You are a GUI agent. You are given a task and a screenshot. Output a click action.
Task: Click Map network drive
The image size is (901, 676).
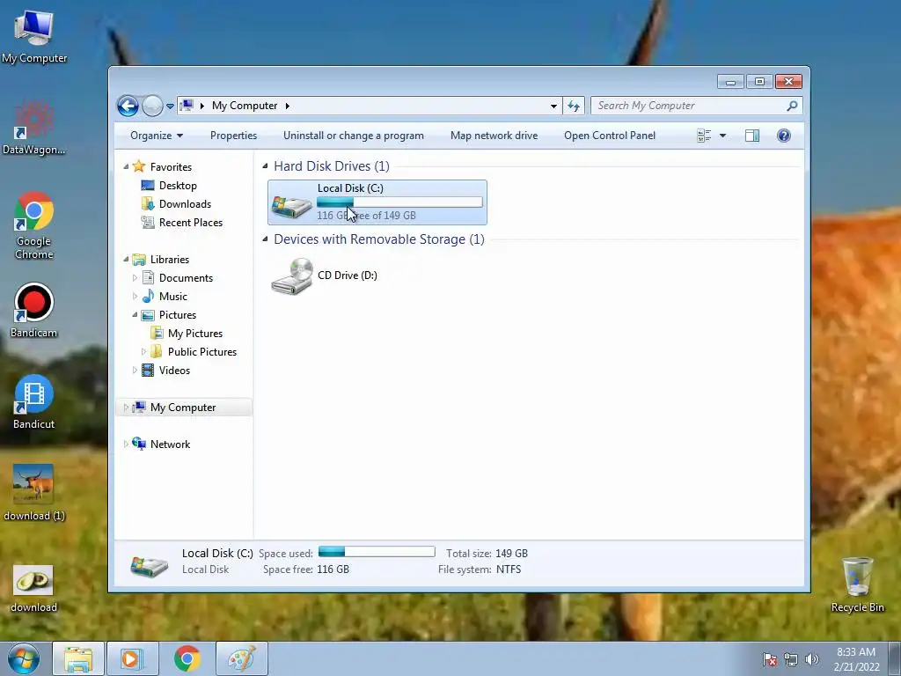[494, 136]
